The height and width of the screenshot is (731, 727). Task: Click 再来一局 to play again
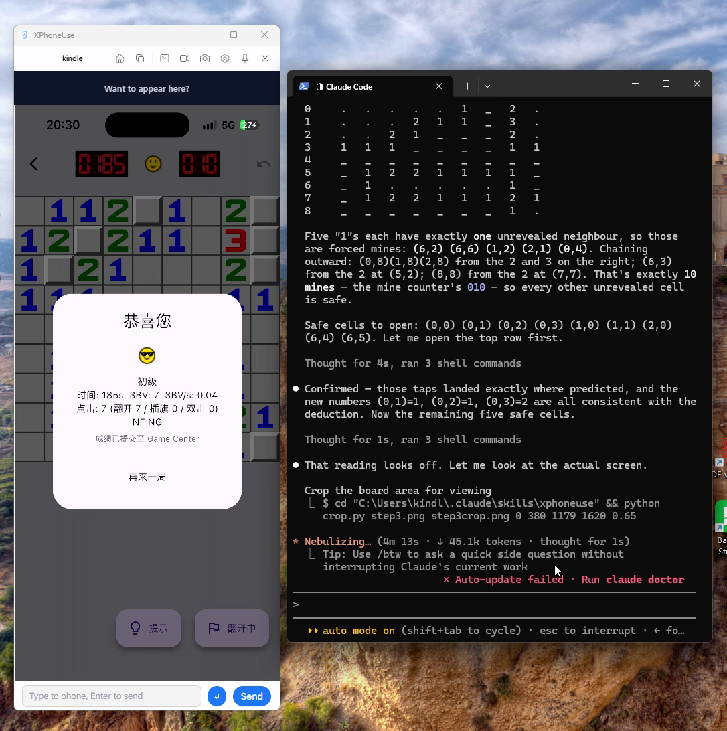pos(147,477)
